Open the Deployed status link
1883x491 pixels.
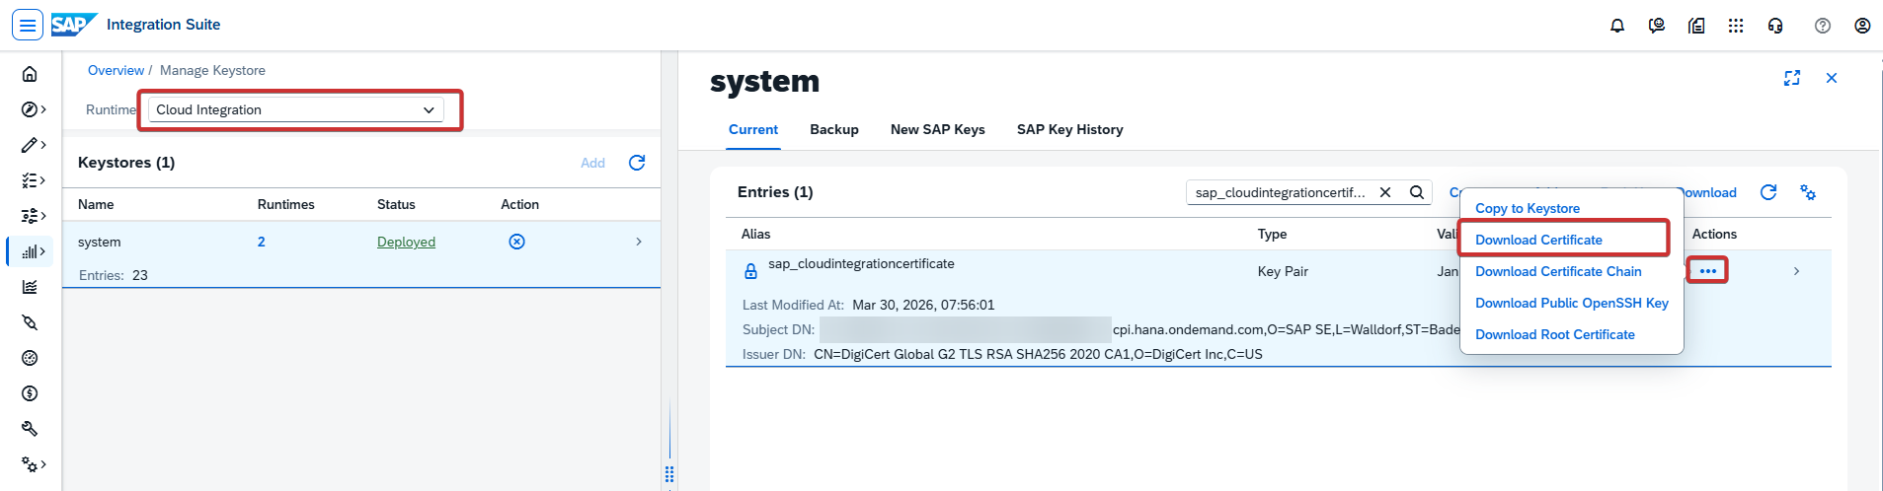(406, 242)
